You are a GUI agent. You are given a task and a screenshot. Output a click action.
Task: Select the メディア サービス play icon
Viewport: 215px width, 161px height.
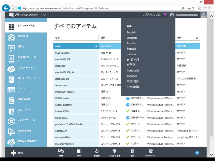pyautogui.click(x=11, y=122)
